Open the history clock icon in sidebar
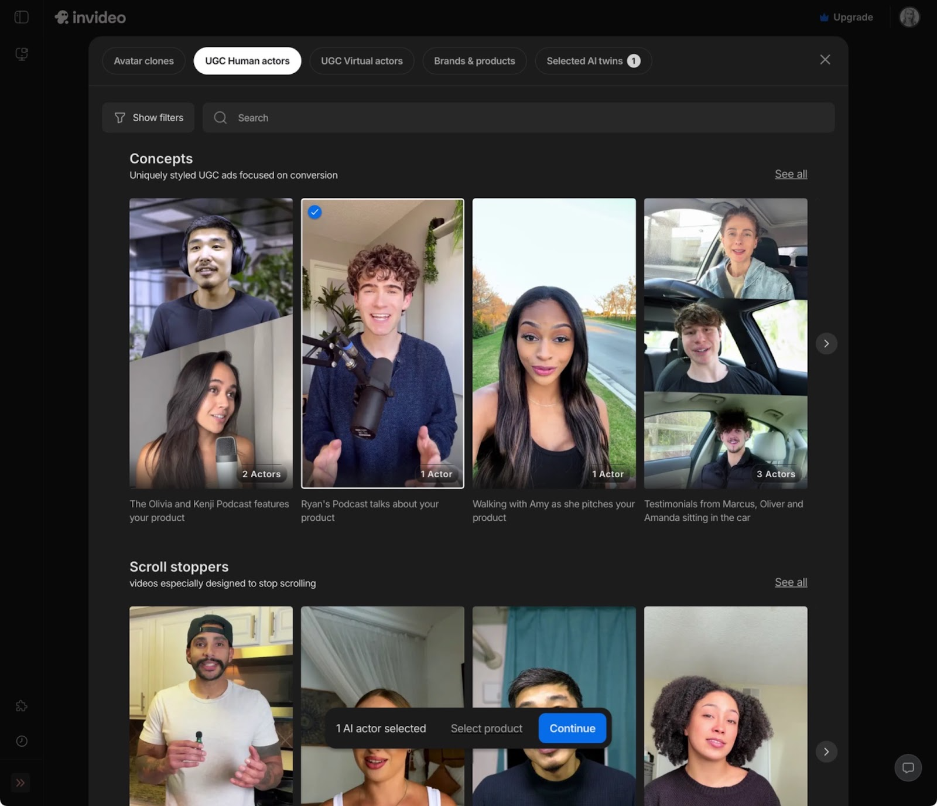The height and width of the screenshot is (806, 937). pos(22,741)
